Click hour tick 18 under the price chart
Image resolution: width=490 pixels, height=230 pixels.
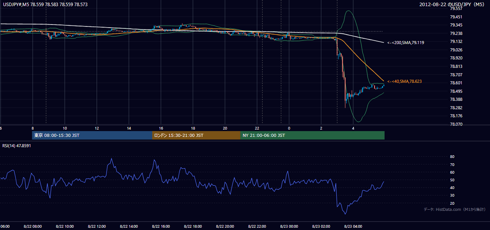point(193,128)
